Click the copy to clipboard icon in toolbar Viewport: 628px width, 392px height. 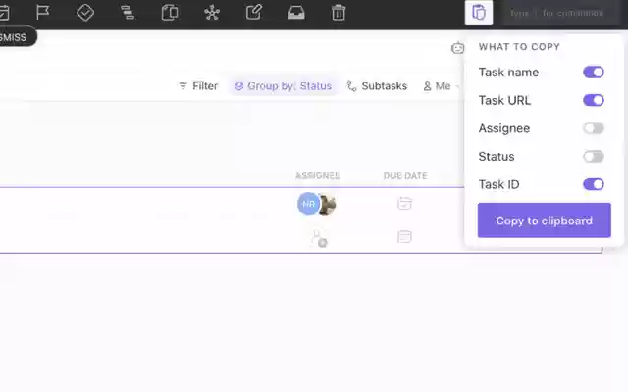[479, 13]
